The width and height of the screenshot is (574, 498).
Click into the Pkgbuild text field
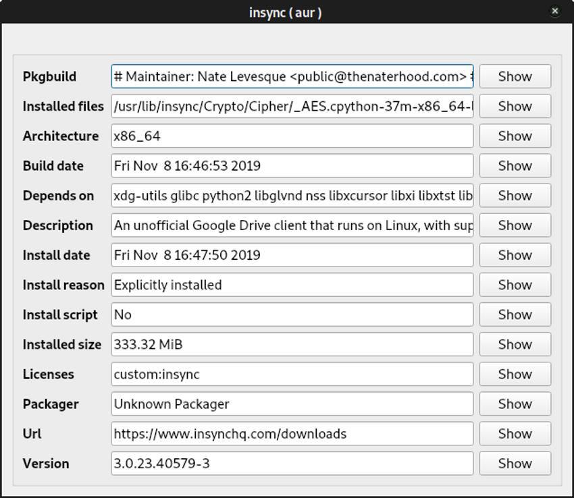pyautogui.click(x=292, y=76)
